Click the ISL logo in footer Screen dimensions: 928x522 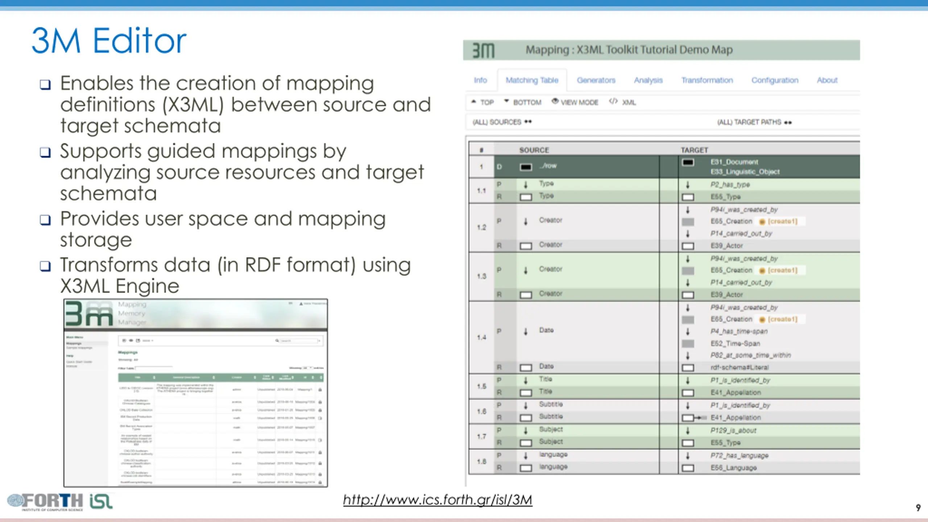101,501
